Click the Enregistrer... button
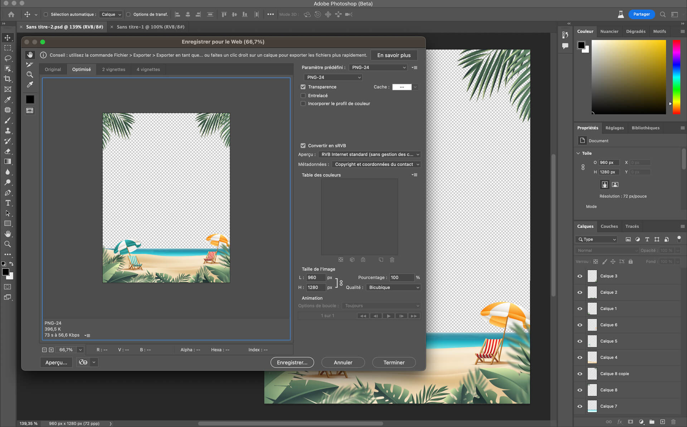This screenshot has height=427, width=687. pyautogui.click(x=292, y=362)
